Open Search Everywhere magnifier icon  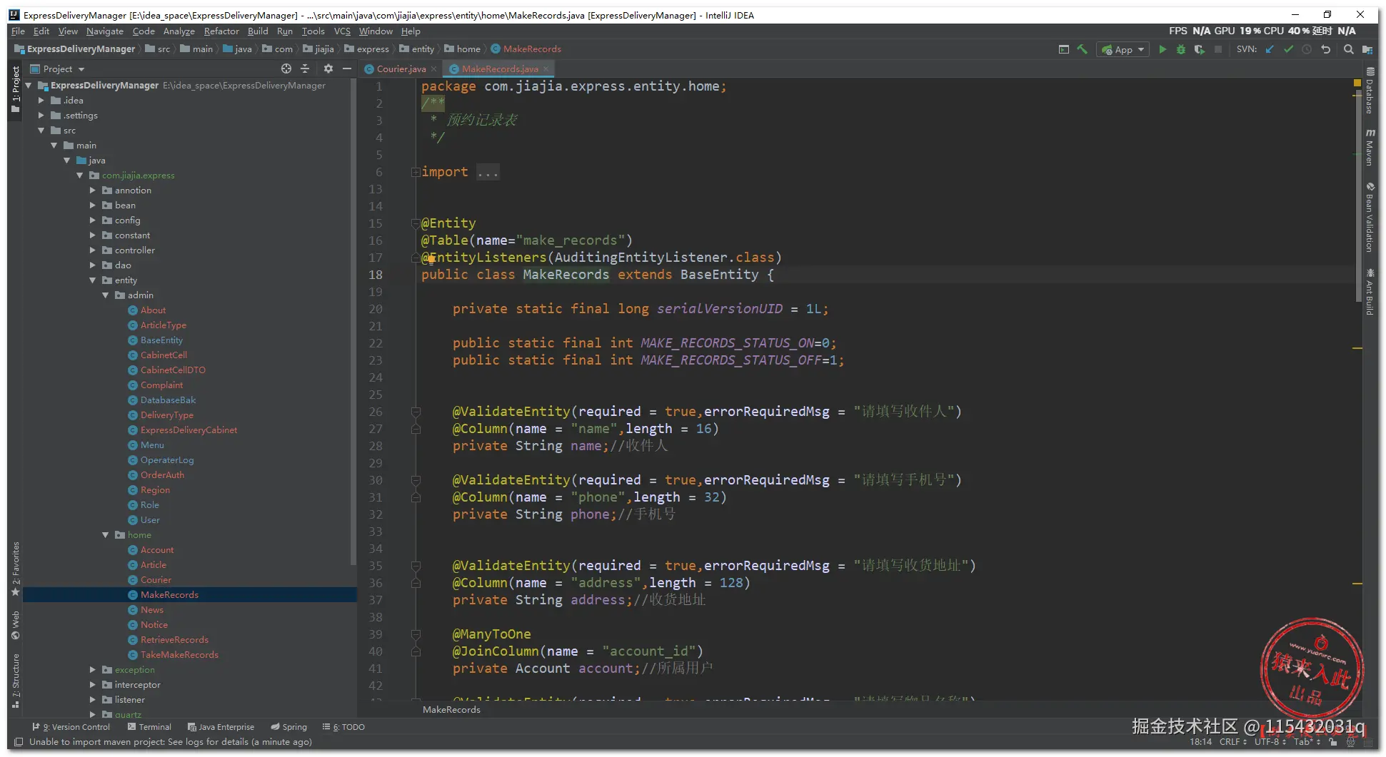(1348, 49)
